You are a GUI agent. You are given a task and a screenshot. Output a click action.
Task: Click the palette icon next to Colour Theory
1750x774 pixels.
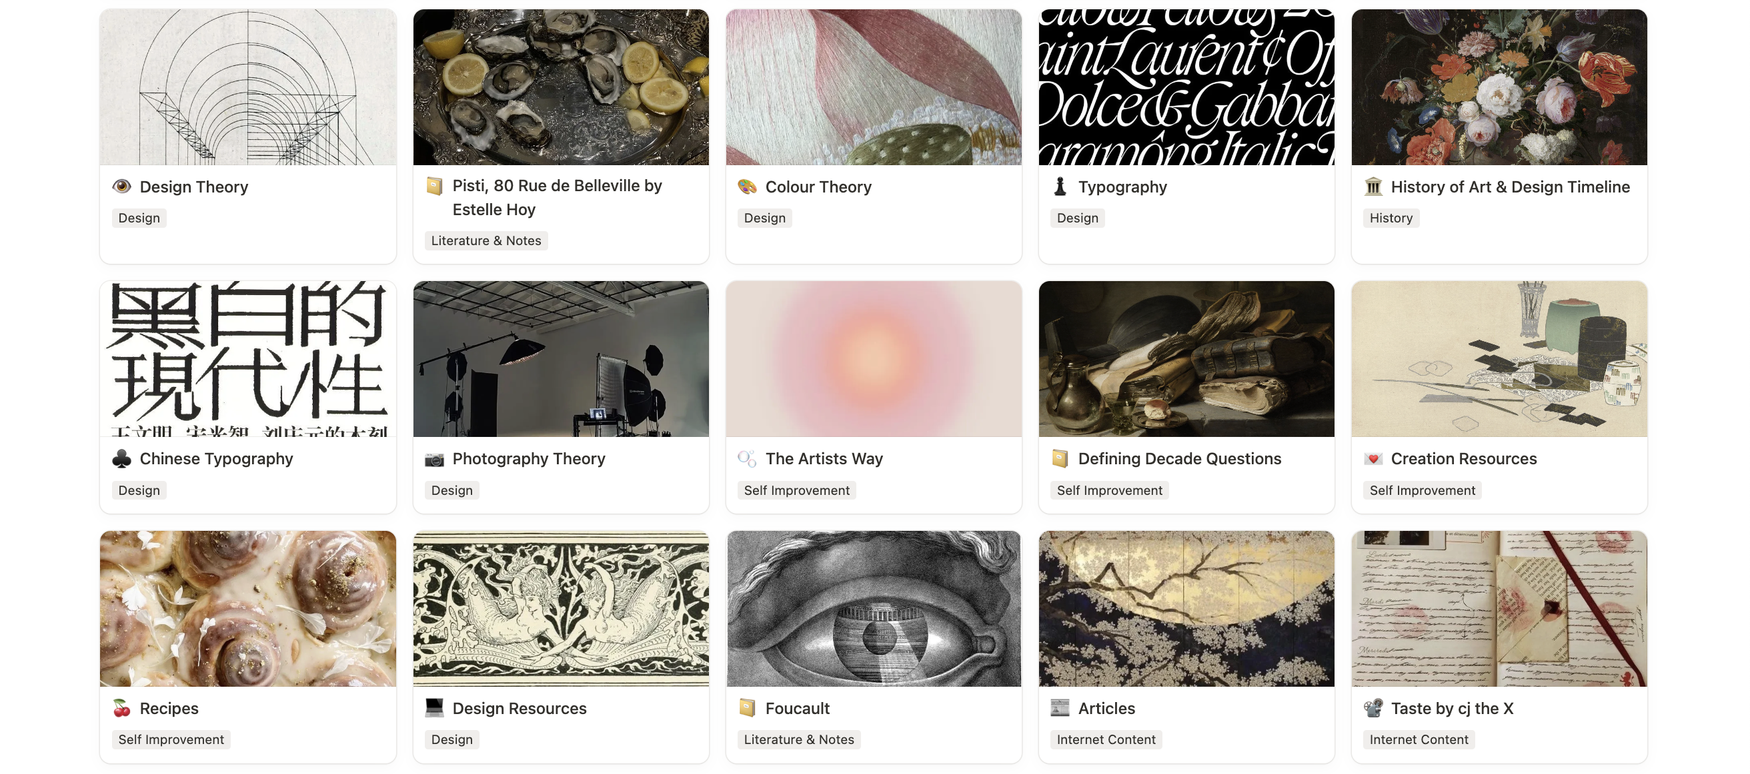coord(747,187)
